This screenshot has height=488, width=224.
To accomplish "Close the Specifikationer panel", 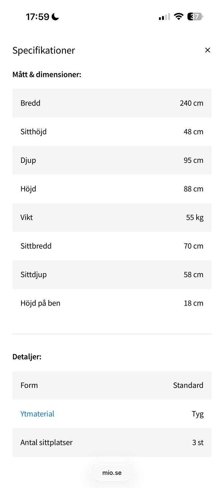I will coord(208,50).
